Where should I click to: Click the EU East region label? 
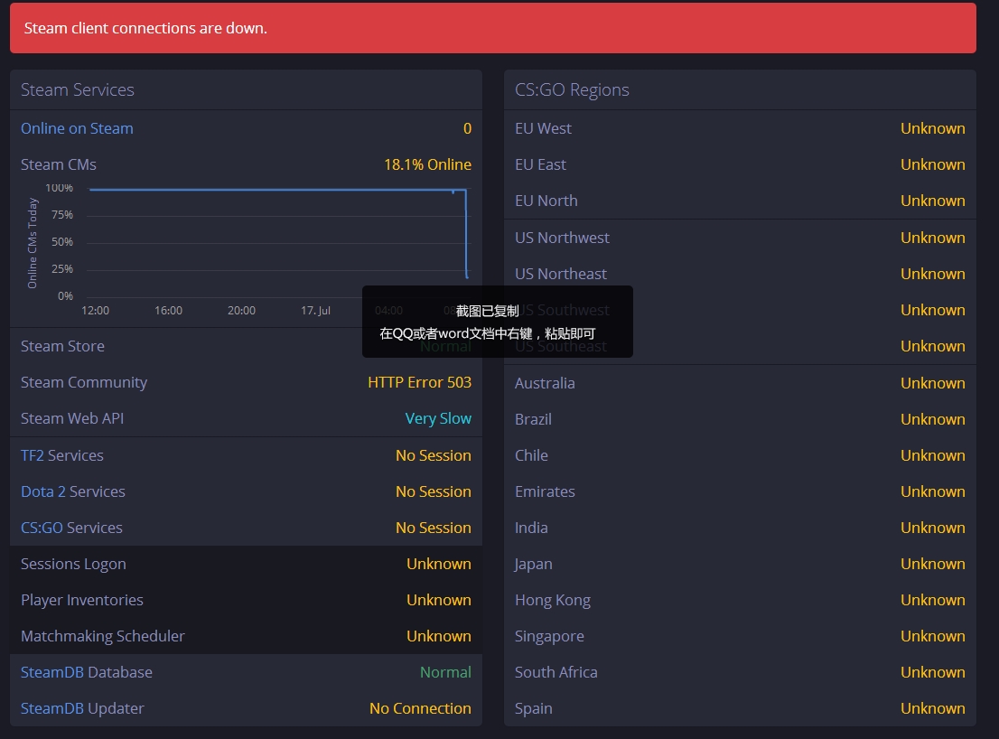point(540,164)
